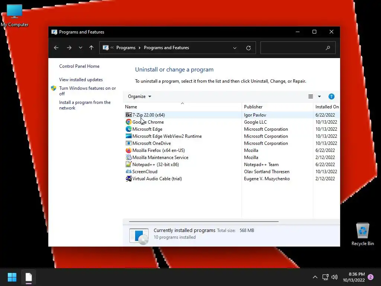Open the network tray icon

325,277
